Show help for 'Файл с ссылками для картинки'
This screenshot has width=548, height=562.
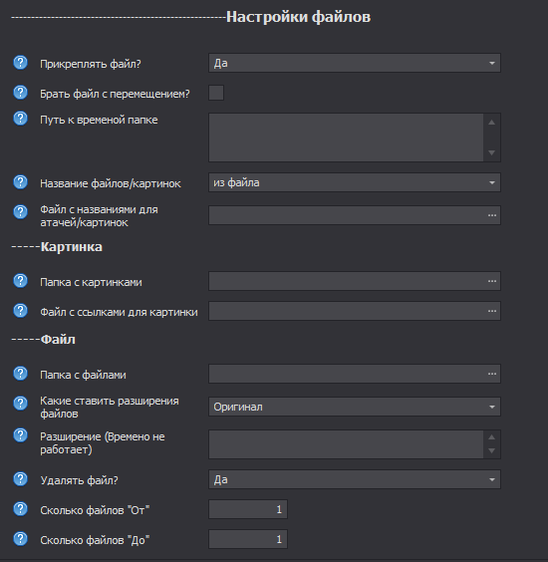coord(21,311)
